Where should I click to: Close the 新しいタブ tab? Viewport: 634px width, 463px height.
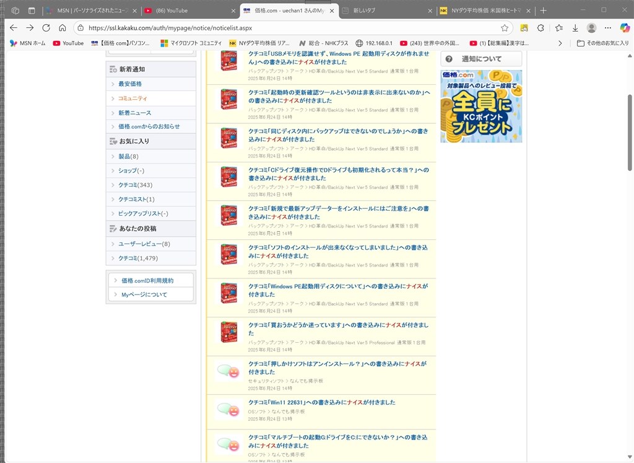[430, 11]
